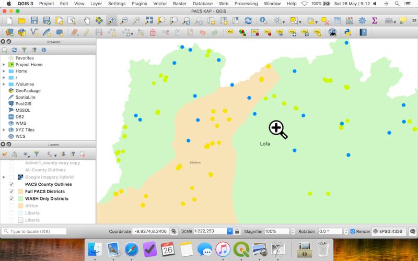Expand Project Home in Browser
This screenshot has width=418, height=261.
coord(4,64)
